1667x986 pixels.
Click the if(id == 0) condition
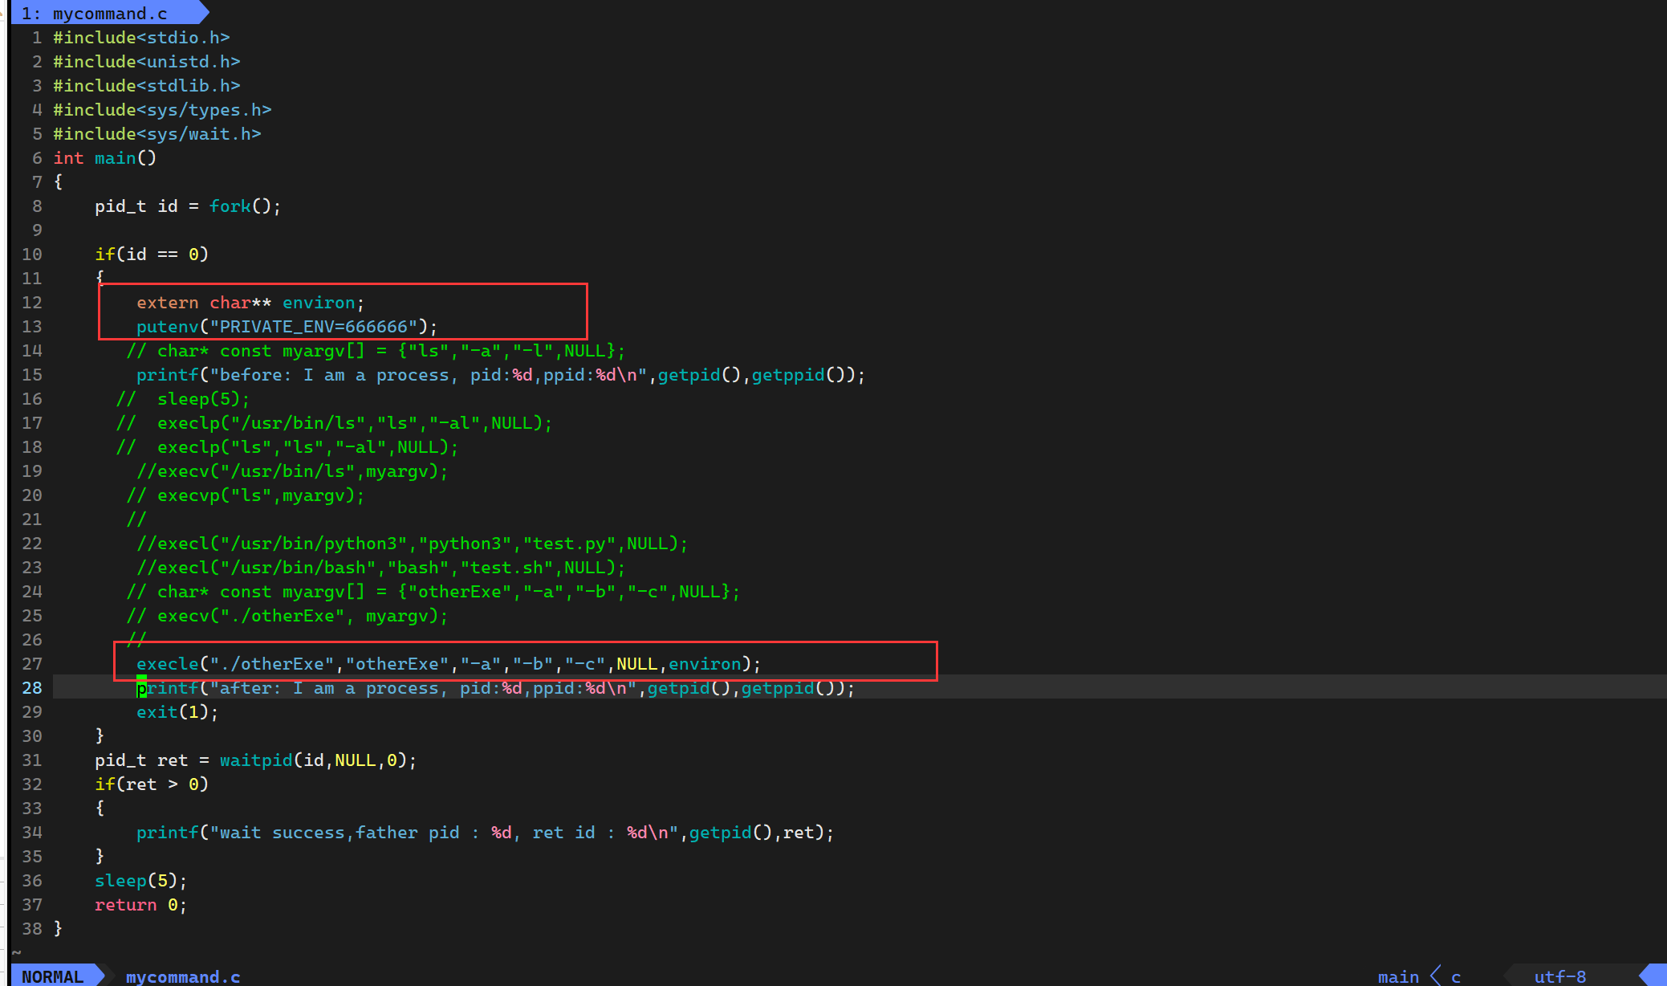[x=152, y=255]
